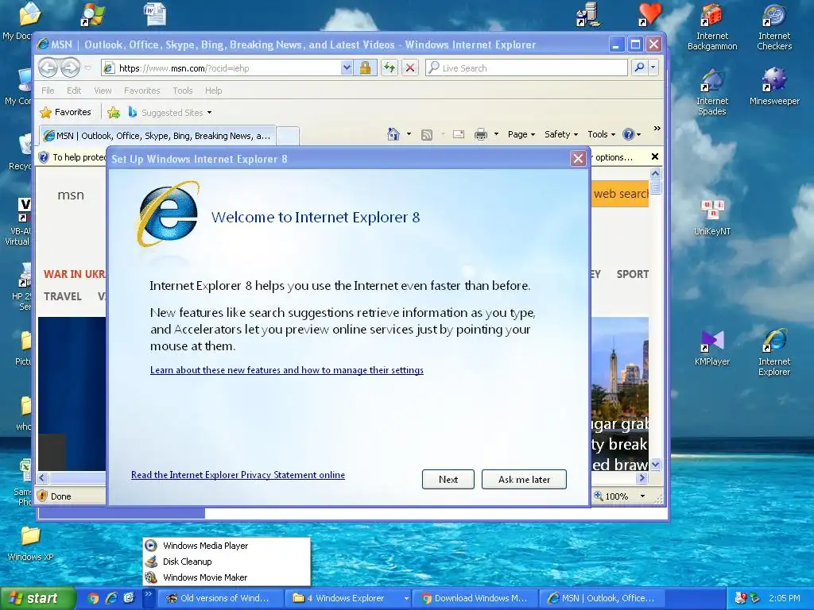Open Internet Checkers desktop icon
This screenshot has height=610, width=814.
coord(774,27)
